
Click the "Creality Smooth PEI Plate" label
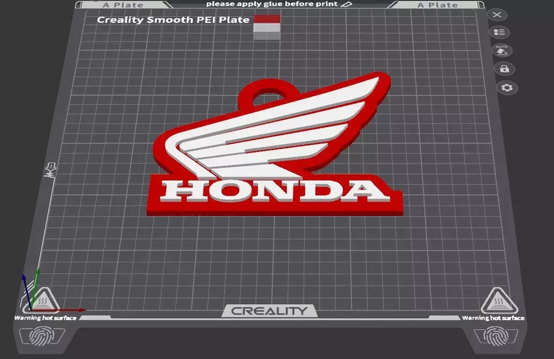click(x=173, y=20)
